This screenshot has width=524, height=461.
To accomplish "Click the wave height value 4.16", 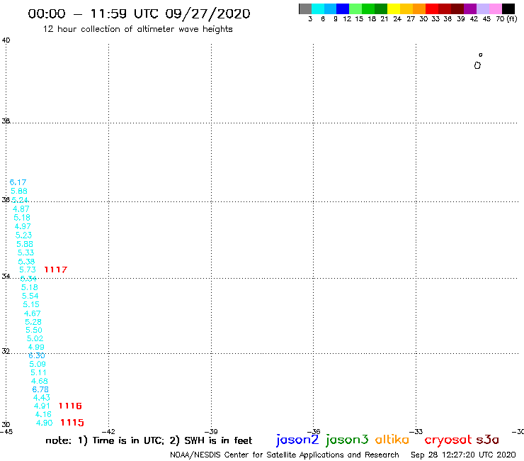I will click(x=43, y=414).
